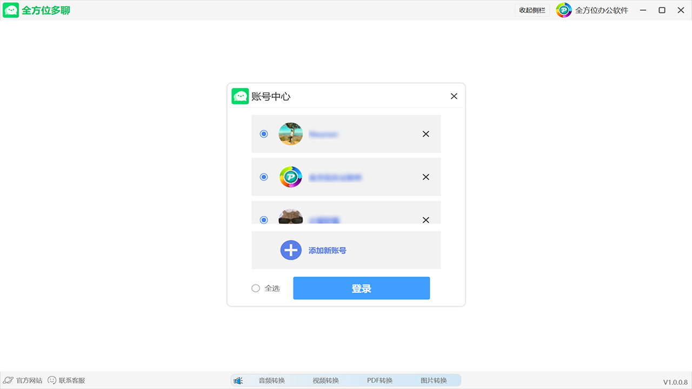
Task: Remove the third account with its X
Action: point(425,220)
